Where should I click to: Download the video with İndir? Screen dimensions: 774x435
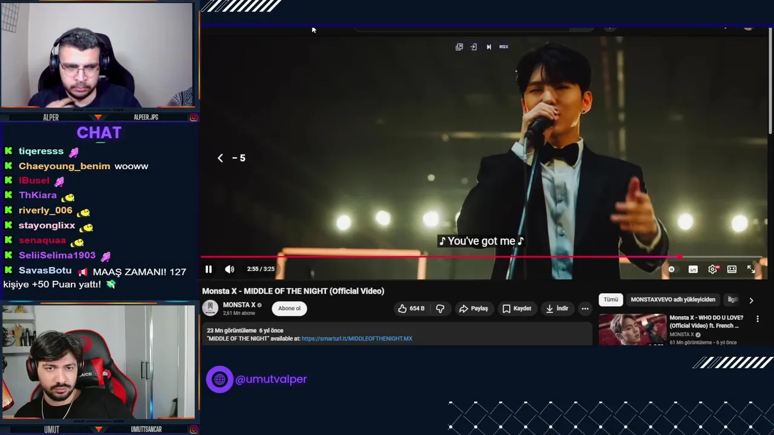tap(557, 308)
